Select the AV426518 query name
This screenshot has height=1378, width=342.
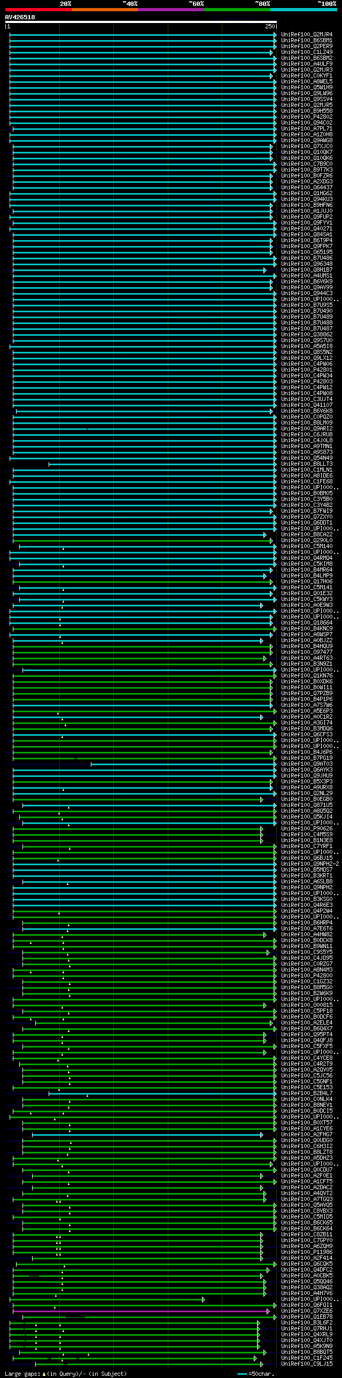(20, 18)
